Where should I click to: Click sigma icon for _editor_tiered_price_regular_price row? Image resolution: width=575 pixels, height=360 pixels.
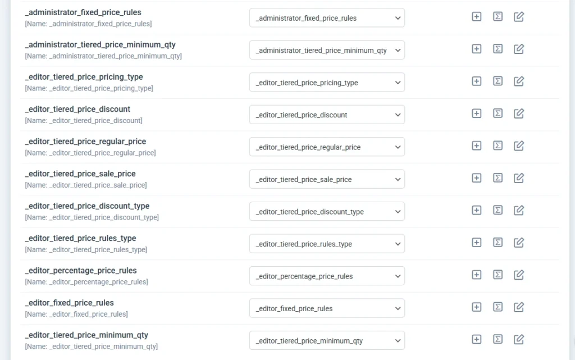[498, 146]
